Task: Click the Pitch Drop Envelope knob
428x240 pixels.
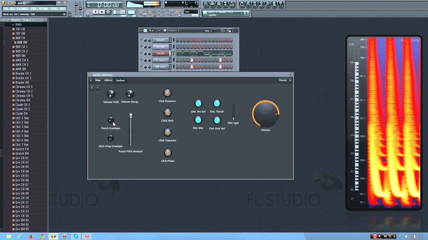Action: point(111,138)
